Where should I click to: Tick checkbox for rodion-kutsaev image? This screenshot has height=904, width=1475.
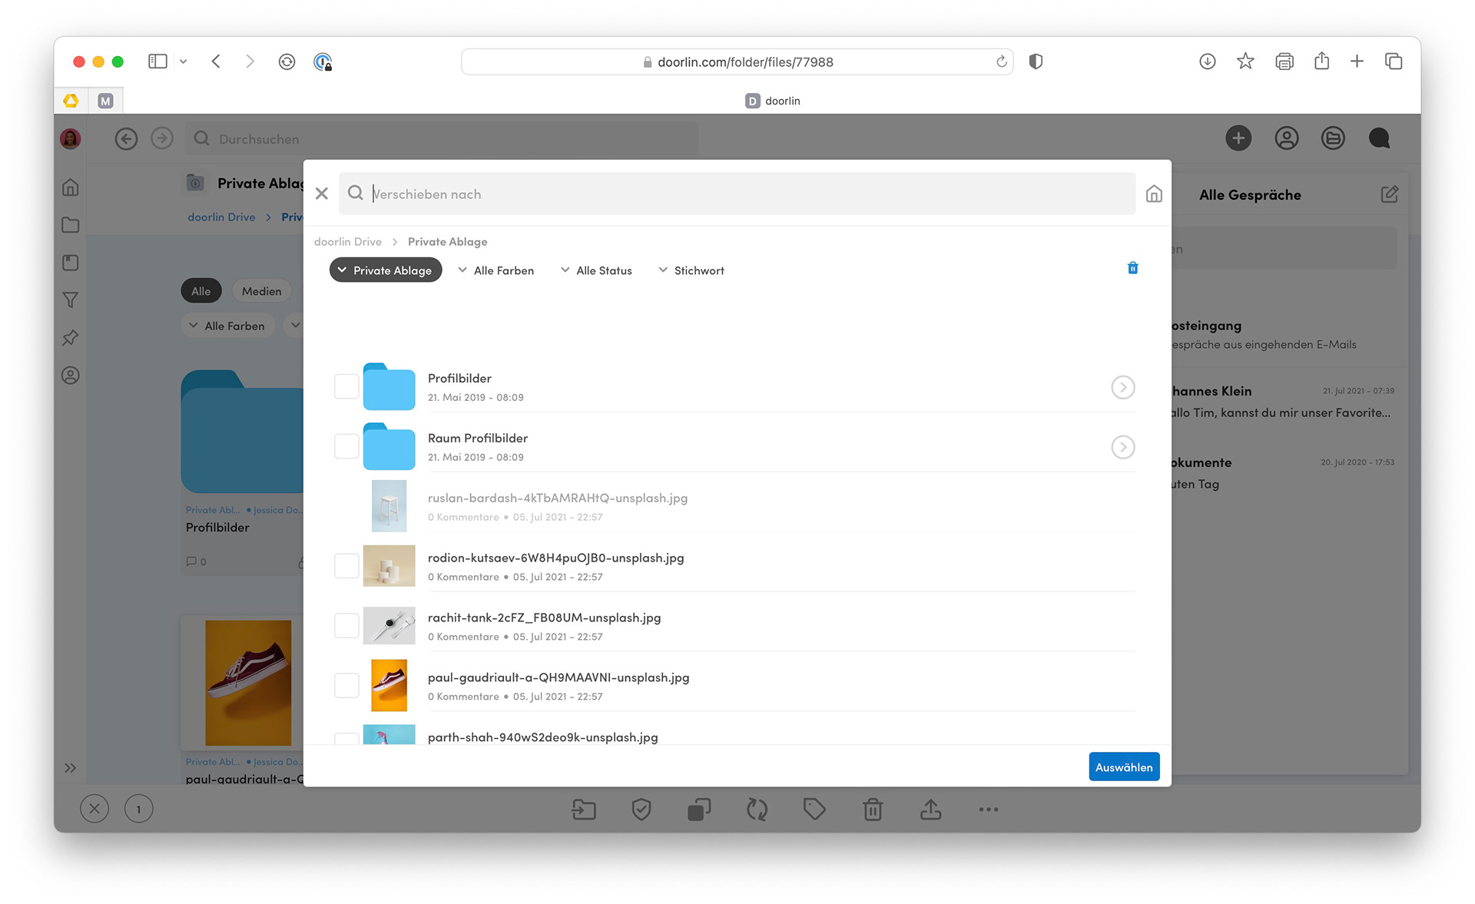tap(346, 566)
